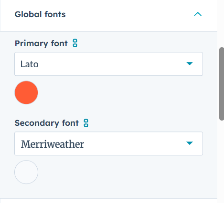Open the Lato primary font dropdown
224x203 pixels.
point(108,64)
